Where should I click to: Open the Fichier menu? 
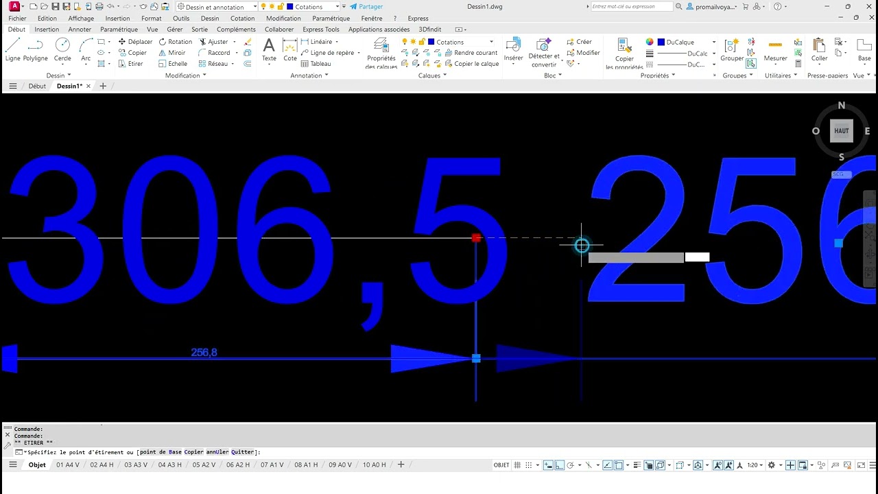[x=17, y=19]
